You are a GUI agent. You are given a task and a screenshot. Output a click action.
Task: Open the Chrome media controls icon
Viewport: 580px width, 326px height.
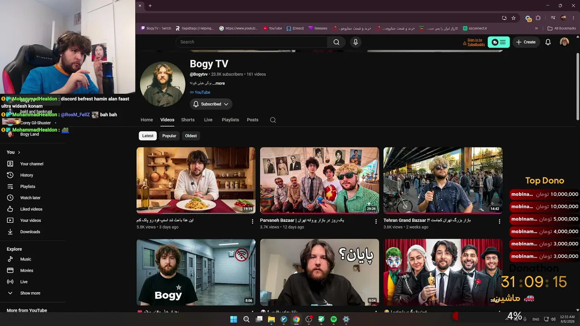(x=553, y=18)
